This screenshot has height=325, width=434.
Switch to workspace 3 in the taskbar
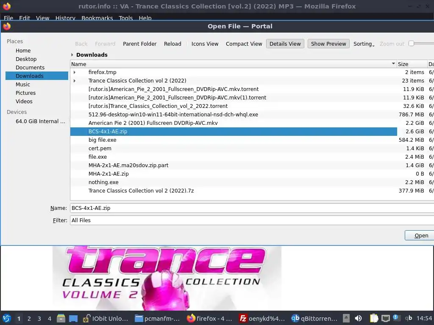coord(39,319)
